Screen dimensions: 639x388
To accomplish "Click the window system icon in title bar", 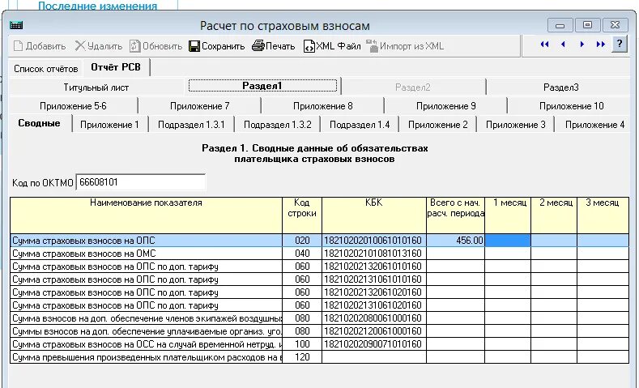I will click(16, 26).
